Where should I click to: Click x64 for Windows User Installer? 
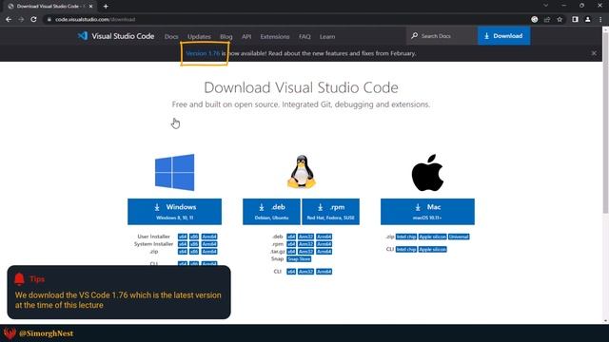(x=182, y=237)
